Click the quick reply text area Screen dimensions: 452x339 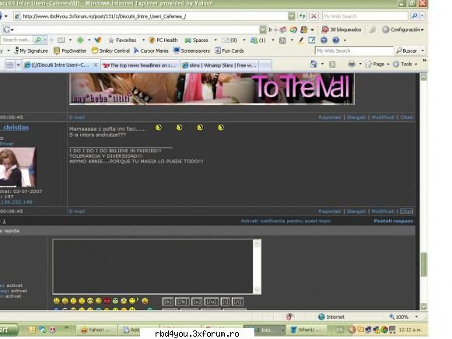153,267
